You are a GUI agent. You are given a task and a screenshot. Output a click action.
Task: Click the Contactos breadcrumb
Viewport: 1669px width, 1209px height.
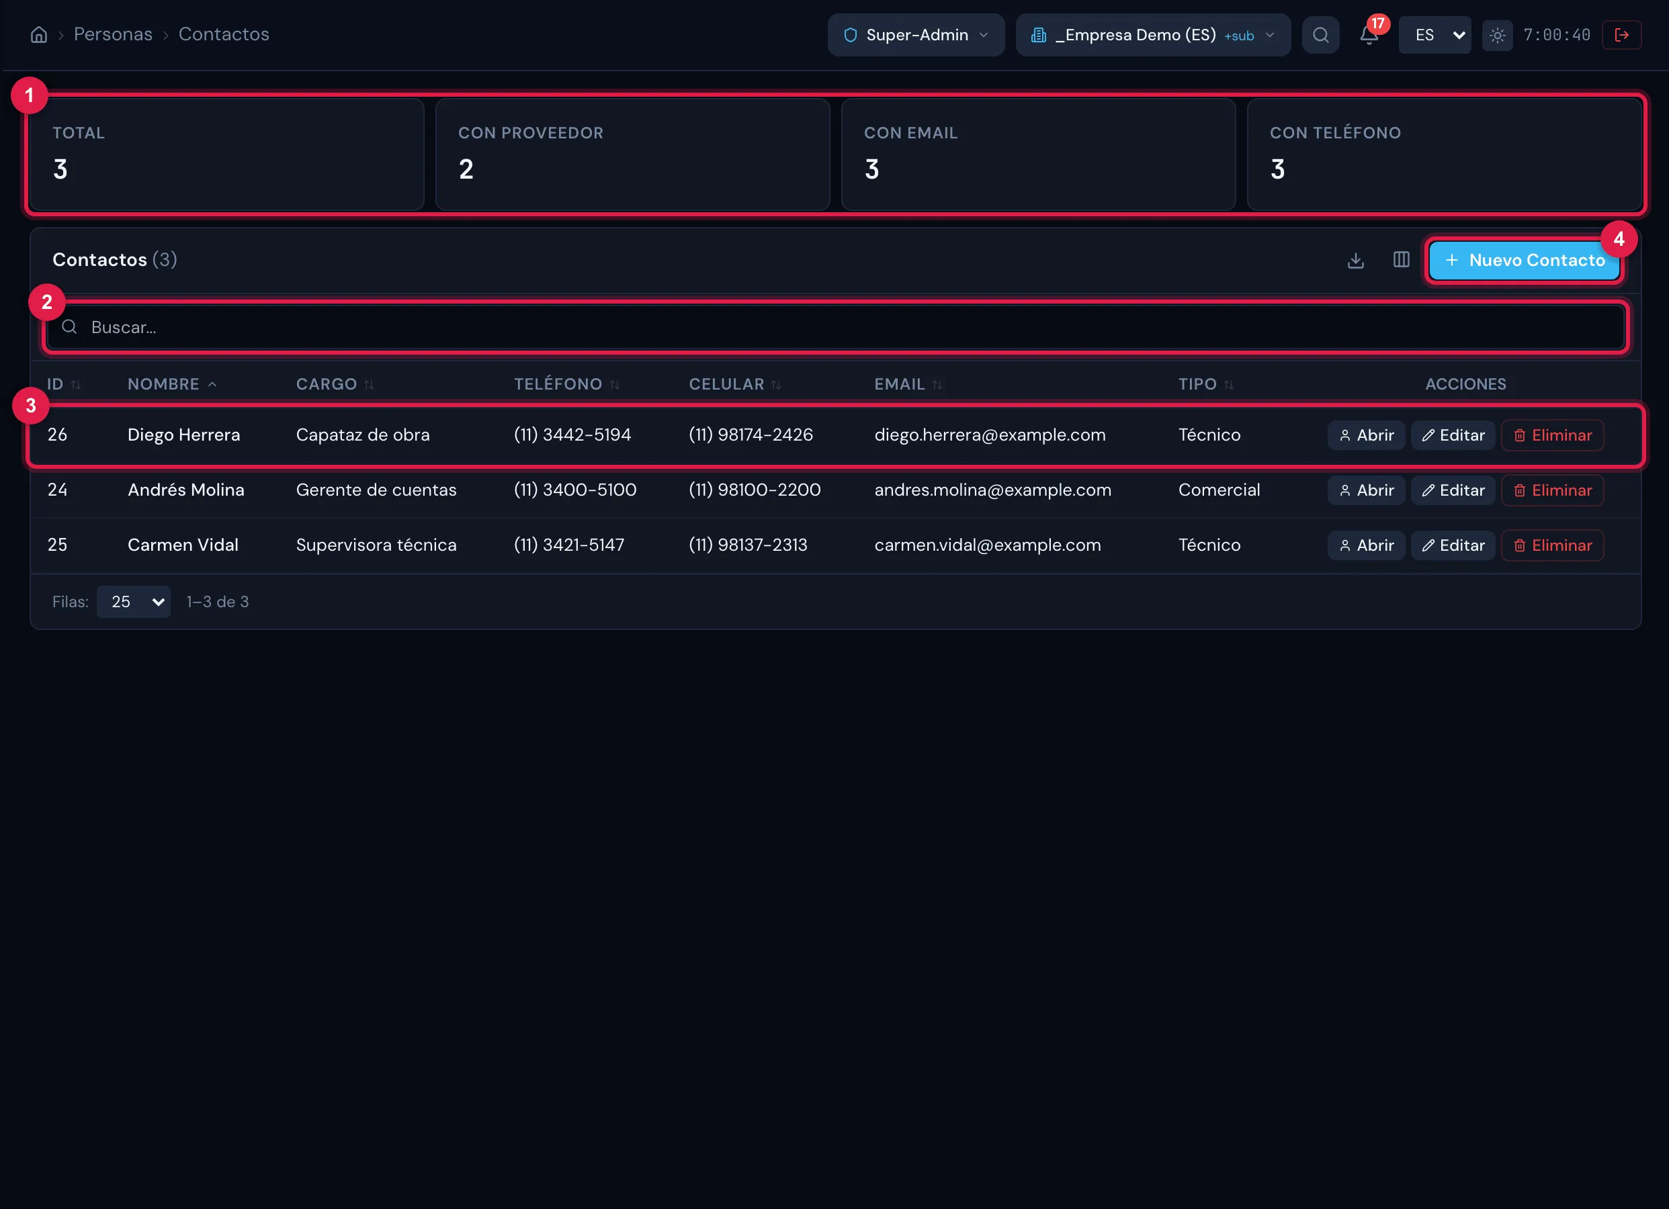click(224, 34)
